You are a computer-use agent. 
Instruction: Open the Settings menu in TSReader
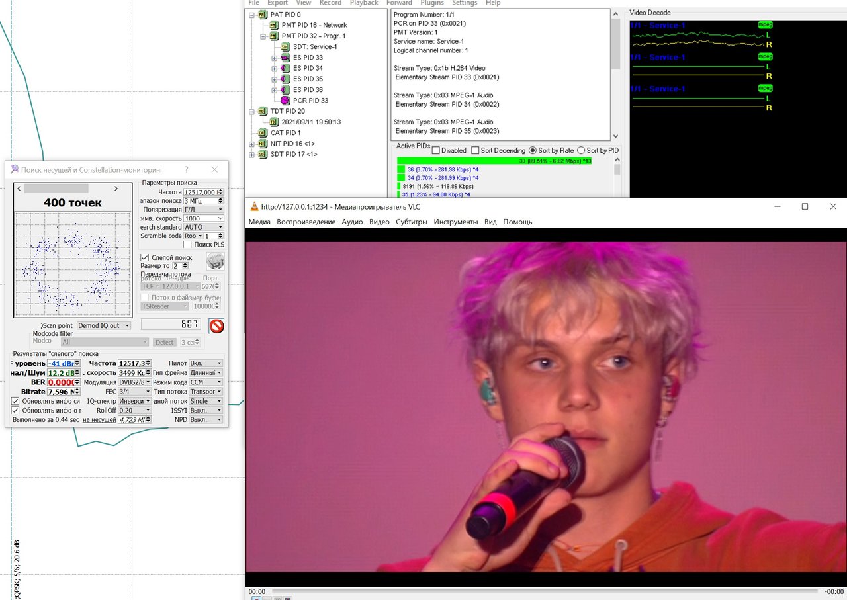tap(465, 3)
